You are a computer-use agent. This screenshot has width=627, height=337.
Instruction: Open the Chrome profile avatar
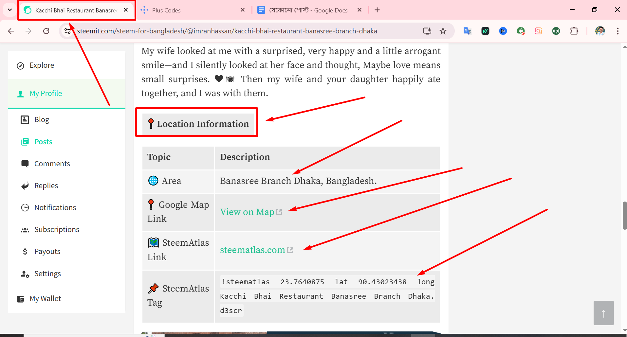coord(600,31)
